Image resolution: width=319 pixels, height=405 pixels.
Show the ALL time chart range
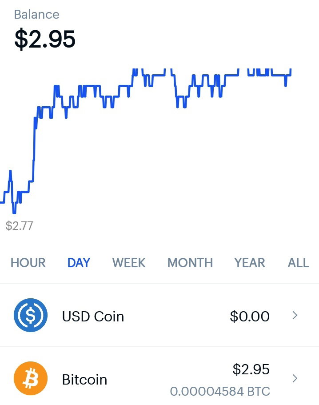[x=299, y=263]
